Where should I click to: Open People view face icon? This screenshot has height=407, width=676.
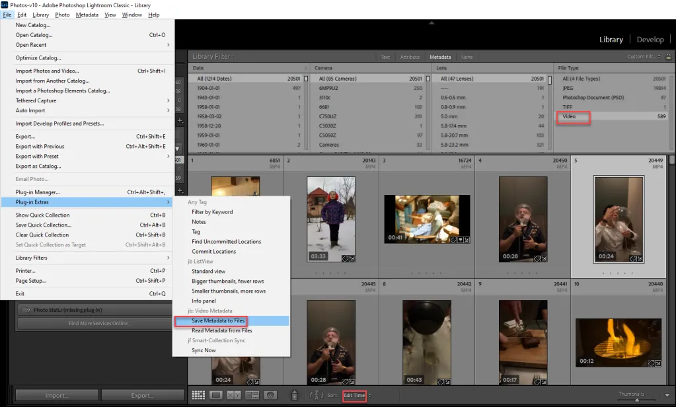pyautogui.click(x=269, y=395)
